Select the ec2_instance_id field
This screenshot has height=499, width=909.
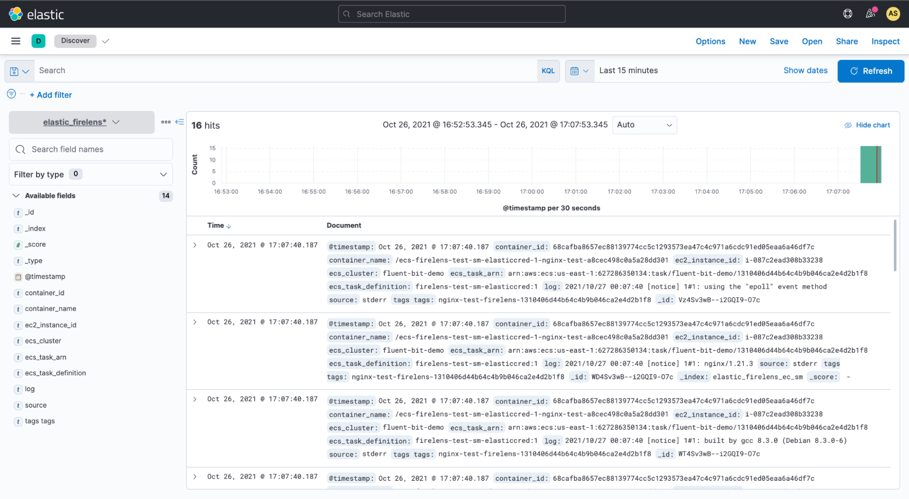click(x=50, y=325)
